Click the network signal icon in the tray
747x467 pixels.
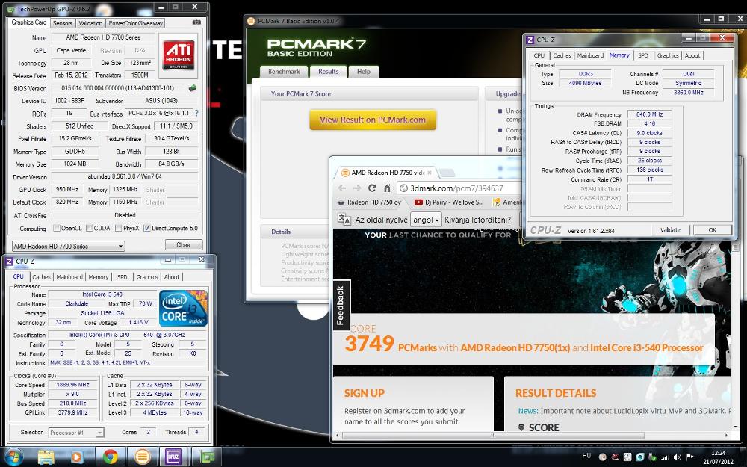(665, 457)
